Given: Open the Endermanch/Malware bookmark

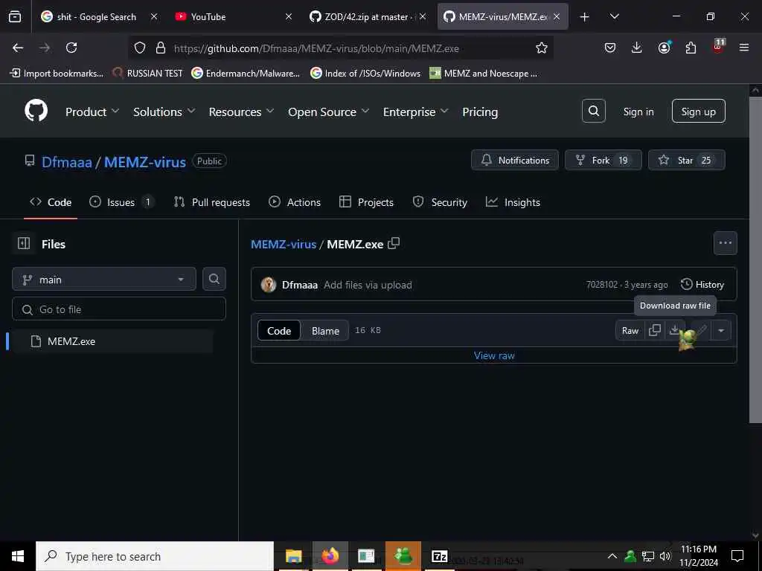Looking at the screenshot, I should (246, 74).
